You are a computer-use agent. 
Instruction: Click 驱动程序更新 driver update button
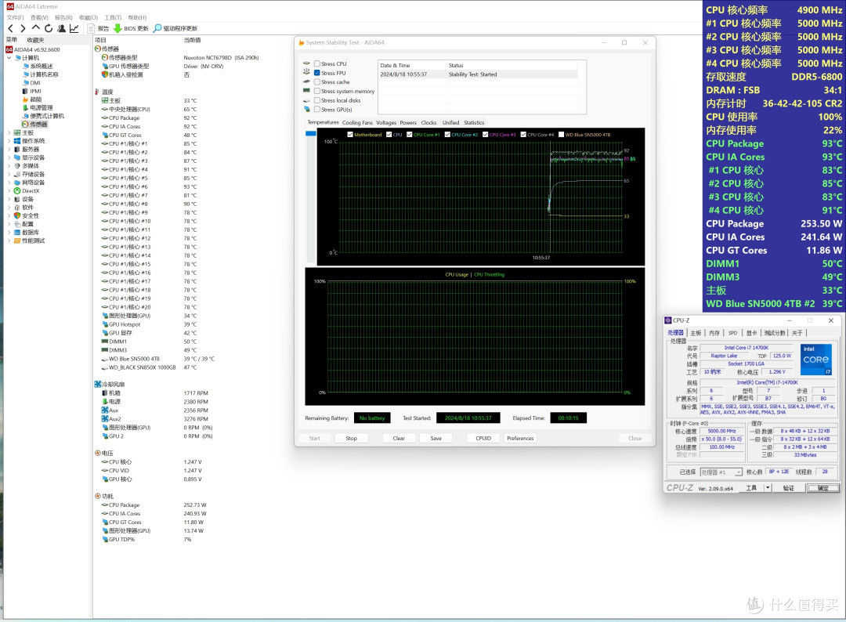point(175,28)
